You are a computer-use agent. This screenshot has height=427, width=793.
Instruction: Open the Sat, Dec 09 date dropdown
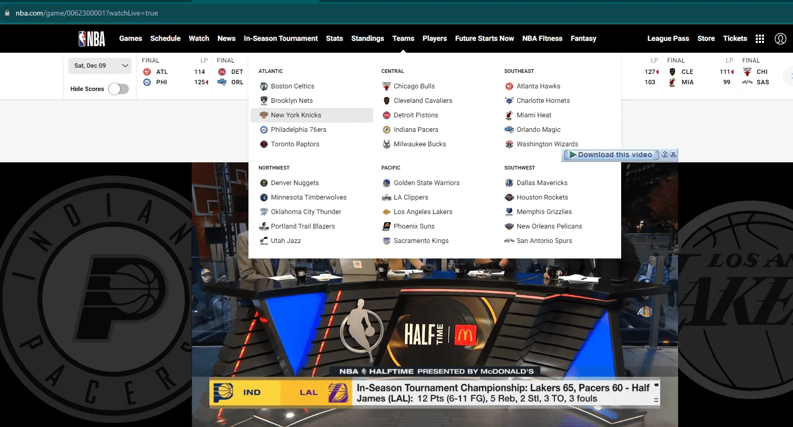(100, 66)
